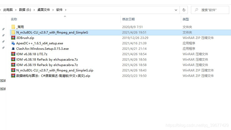Viewport: 231px width, 130px height.
Task: Click the refresh button beside address bar
Action: click(x=184, y=10)
